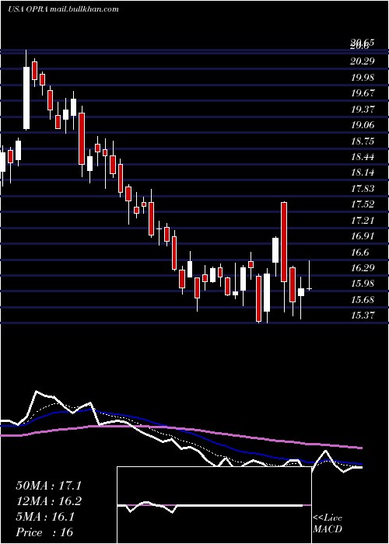Screen dimensions: 389x544
Task: Click the 19.06 price axis label
Action: coord(363,125)
